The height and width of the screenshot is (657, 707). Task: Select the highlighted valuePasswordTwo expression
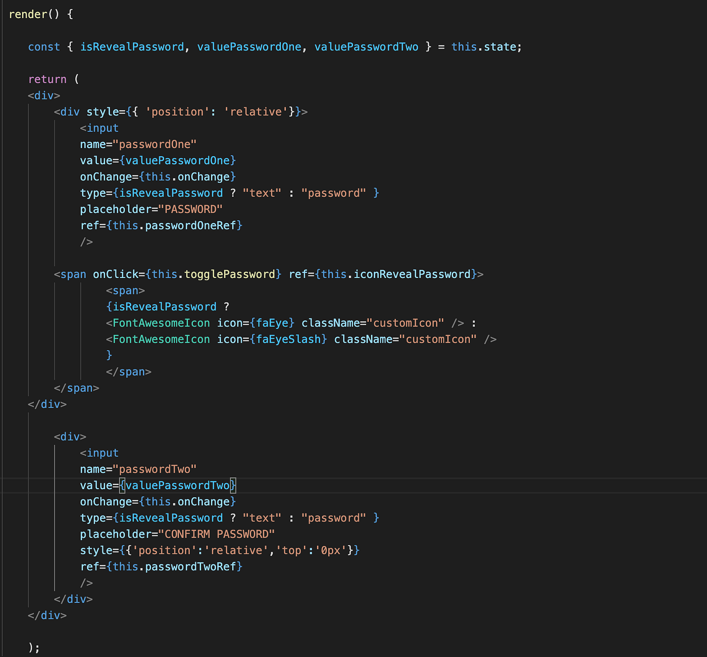(178, 485)
